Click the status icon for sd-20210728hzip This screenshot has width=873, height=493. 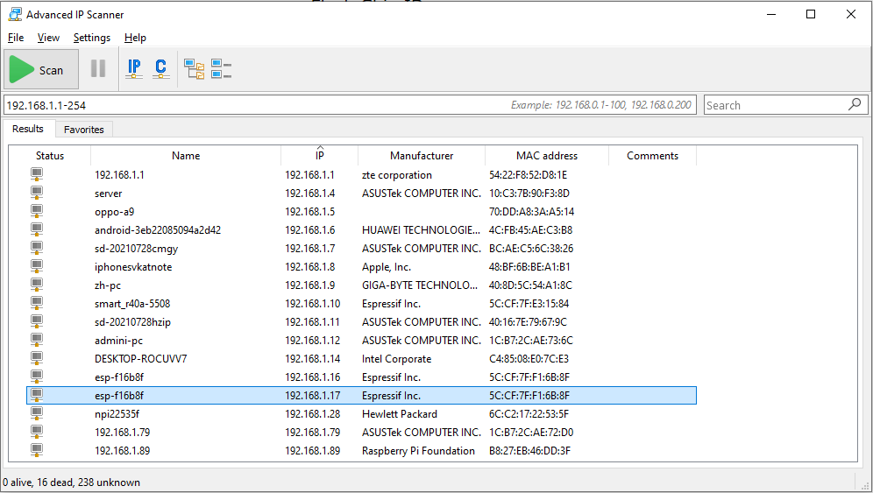tap(37, 321)
